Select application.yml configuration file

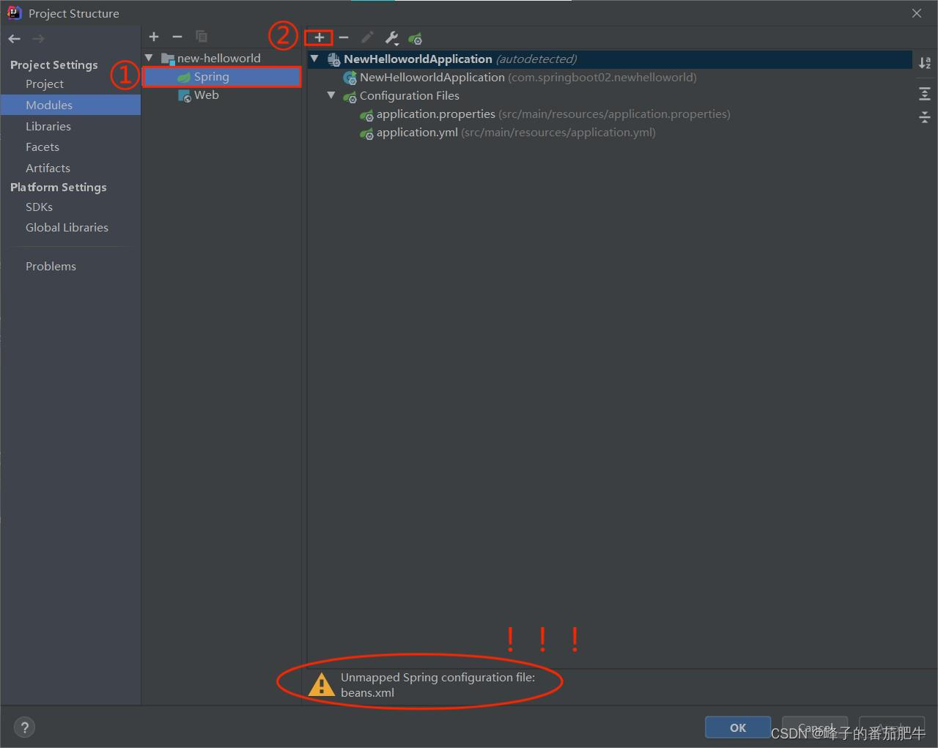point(516,132)
